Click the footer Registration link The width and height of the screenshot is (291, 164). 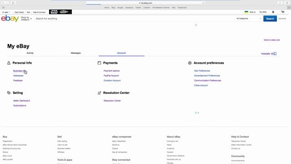coord(7,141)
